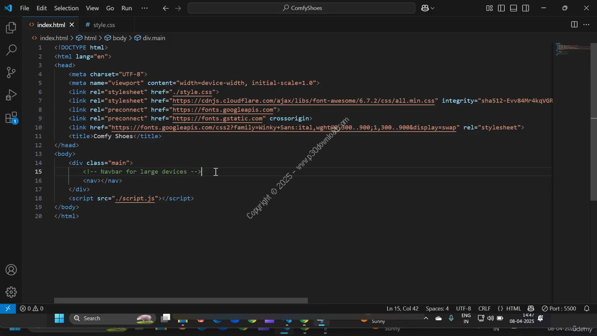Open the Search view in activity bar
The image size is (597, 336).
pyautogui.click(x=11, y=50)
